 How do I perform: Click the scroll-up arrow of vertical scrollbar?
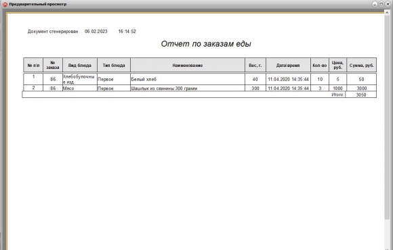(387, 12)
